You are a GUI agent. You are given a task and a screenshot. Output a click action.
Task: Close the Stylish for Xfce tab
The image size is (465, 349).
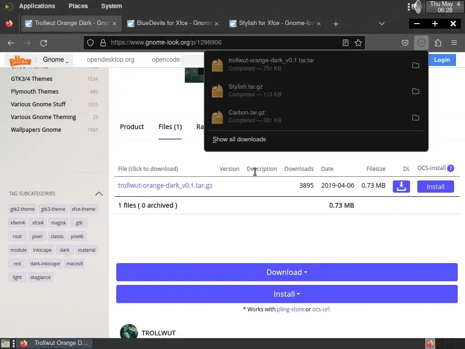pyautogui.click(x=319, y=24)
